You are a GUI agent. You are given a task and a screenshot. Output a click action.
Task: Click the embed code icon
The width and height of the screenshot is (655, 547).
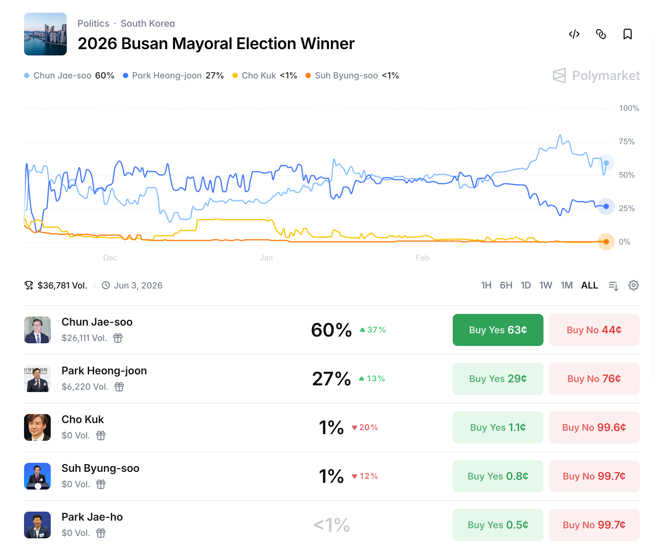pos(574,34)
